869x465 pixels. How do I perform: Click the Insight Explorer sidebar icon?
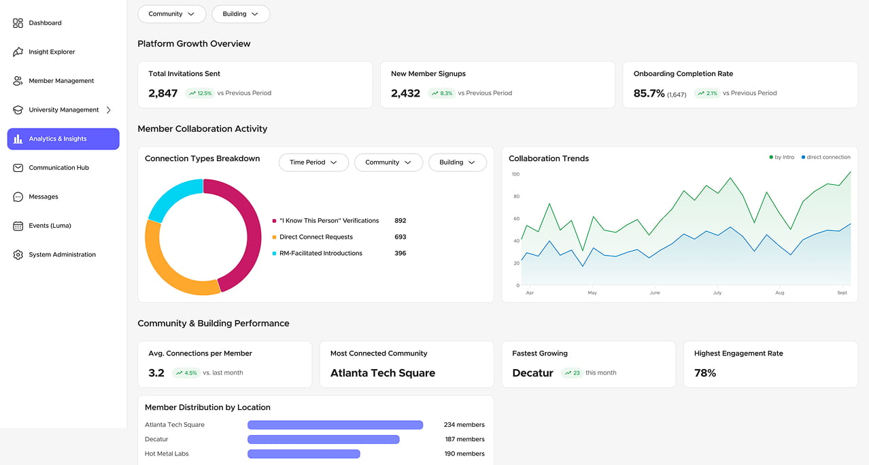(x=18, y=52)
